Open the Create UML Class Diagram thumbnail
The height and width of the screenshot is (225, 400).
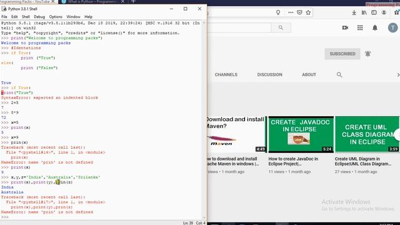click(x=367, y=134)
